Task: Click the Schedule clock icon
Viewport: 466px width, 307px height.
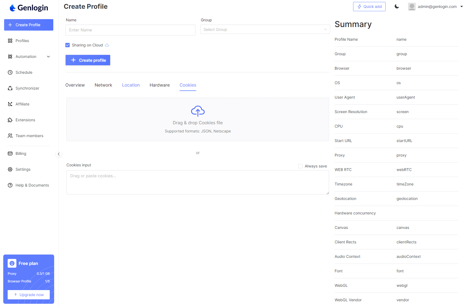Action: pos(10,72)
